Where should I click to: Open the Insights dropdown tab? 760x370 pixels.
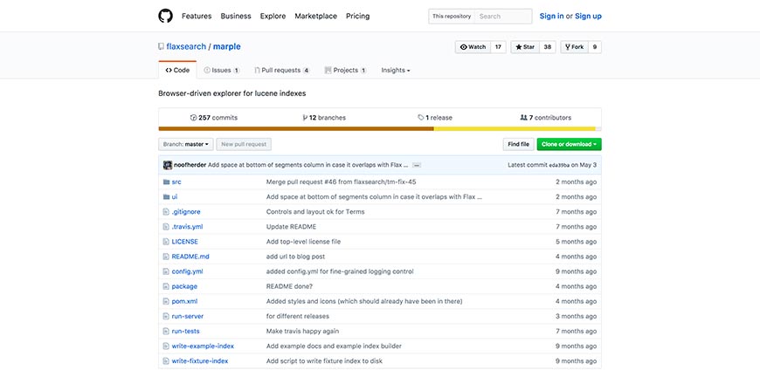click(395, 70)
